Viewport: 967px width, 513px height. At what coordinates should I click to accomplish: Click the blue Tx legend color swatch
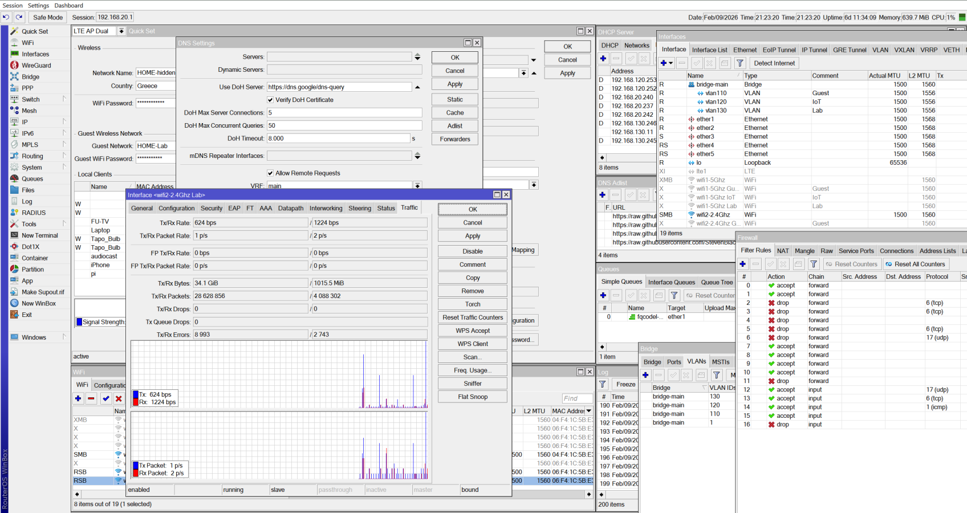136,394
